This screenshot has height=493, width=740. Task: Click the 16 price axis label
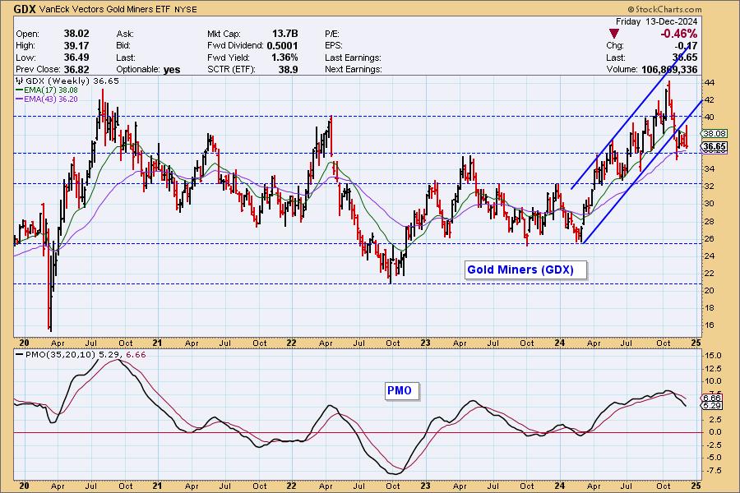[x=710, y=325]
